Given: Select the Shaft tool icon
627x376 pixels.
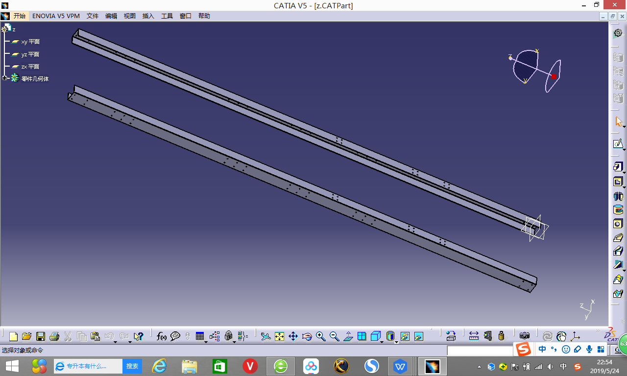Looking at the screenshot, I should click(618, 196).
